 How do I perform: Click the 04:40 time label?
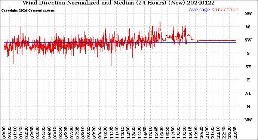[49, 133]
